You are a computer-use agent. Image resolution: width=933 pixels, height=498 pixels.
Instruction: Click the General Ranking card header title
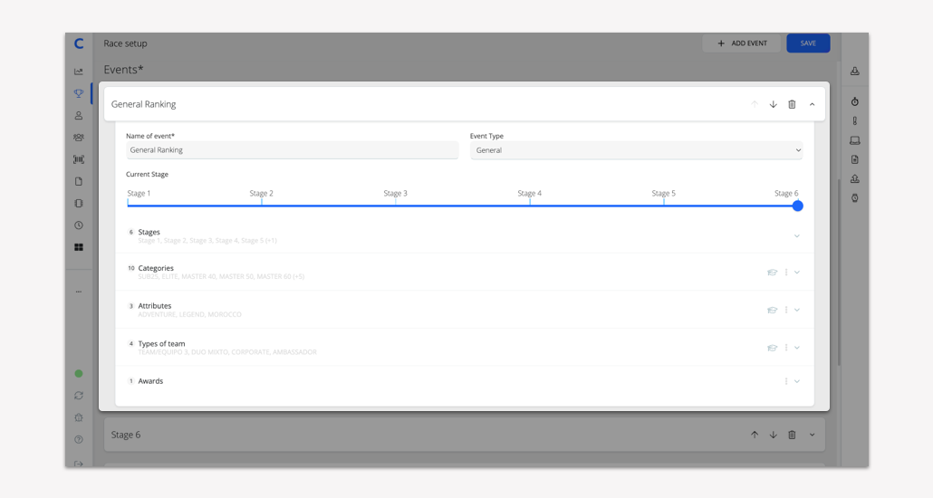(x=143, y=104)
